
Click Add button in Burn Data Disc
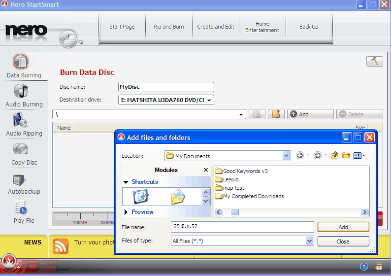pyautogui.click(x=310, y=114)
